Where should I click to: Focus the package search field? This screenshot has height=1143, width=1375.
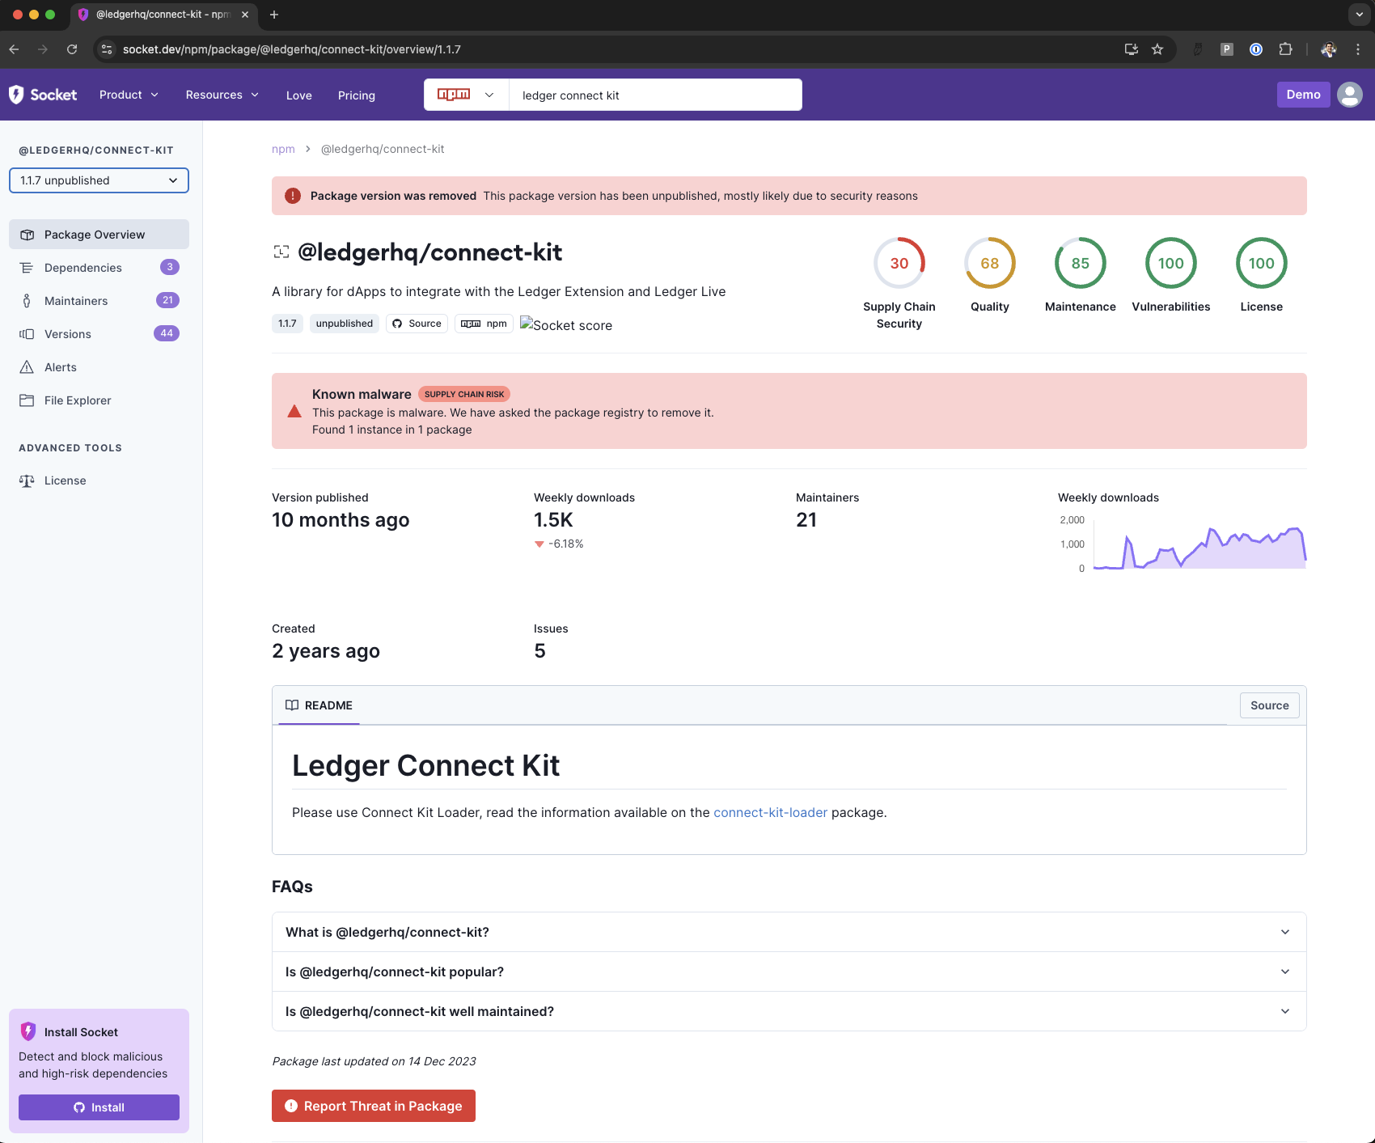tap(655, 95)
